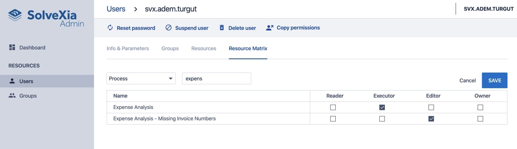Viewport: 517px width, 149px height.
Task: Click the SolveXia Admin logo
Action: [x=46, y=18]
